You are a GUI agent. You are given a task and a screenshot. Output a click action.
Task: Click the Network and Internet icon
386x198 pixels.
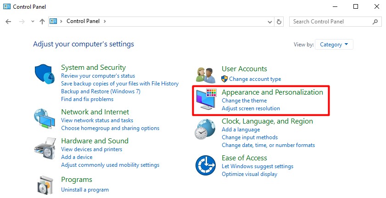point(45,119)
